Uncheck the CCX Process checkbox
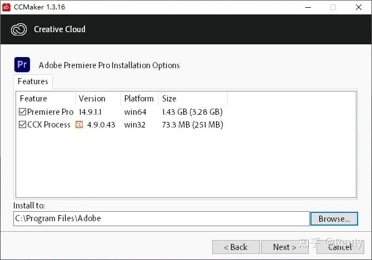 point(22,124)
